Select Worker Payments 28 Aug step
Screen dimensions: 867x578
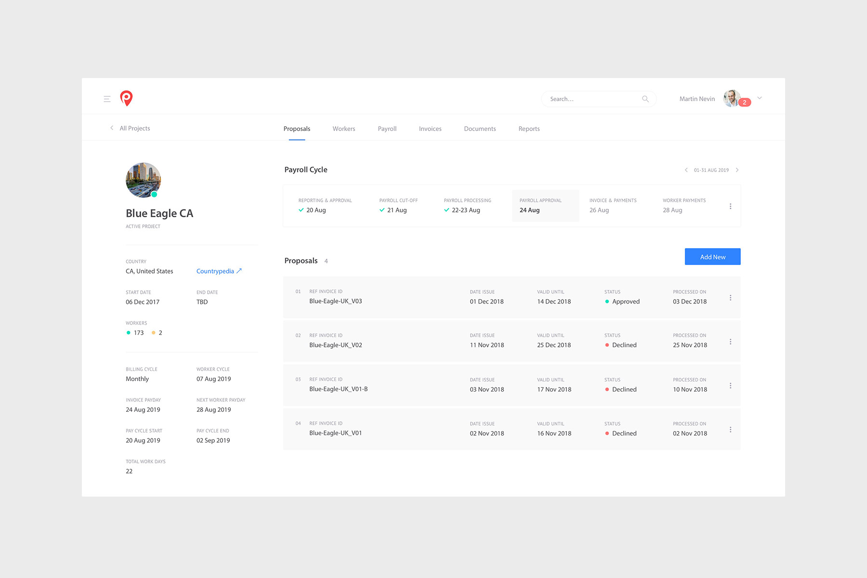pos(684,206)
